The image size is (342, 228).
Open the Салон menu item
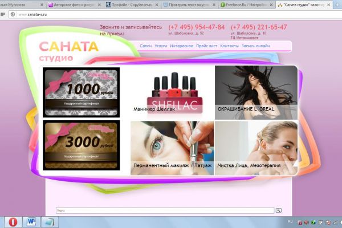[x=146, y=46]
